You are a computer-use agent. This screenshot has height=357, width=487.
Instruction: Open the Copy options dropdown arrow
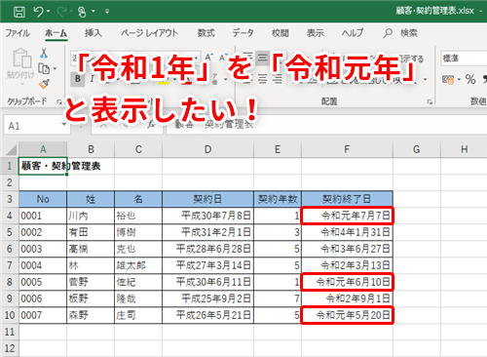point(55,68)
